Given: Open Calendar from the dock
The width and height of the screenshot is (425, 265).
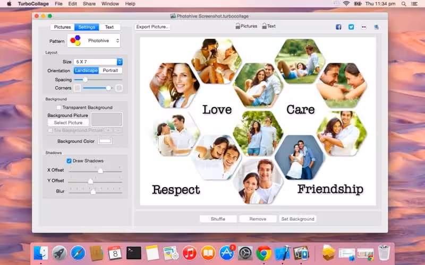Looking at the screenshot, I should coord(115,253).
